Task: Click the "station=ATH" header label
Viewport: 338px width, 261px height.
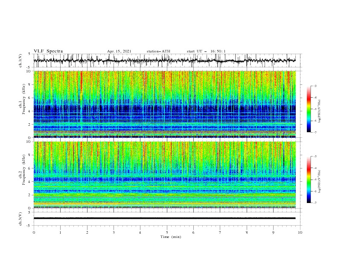Action: 158,51
